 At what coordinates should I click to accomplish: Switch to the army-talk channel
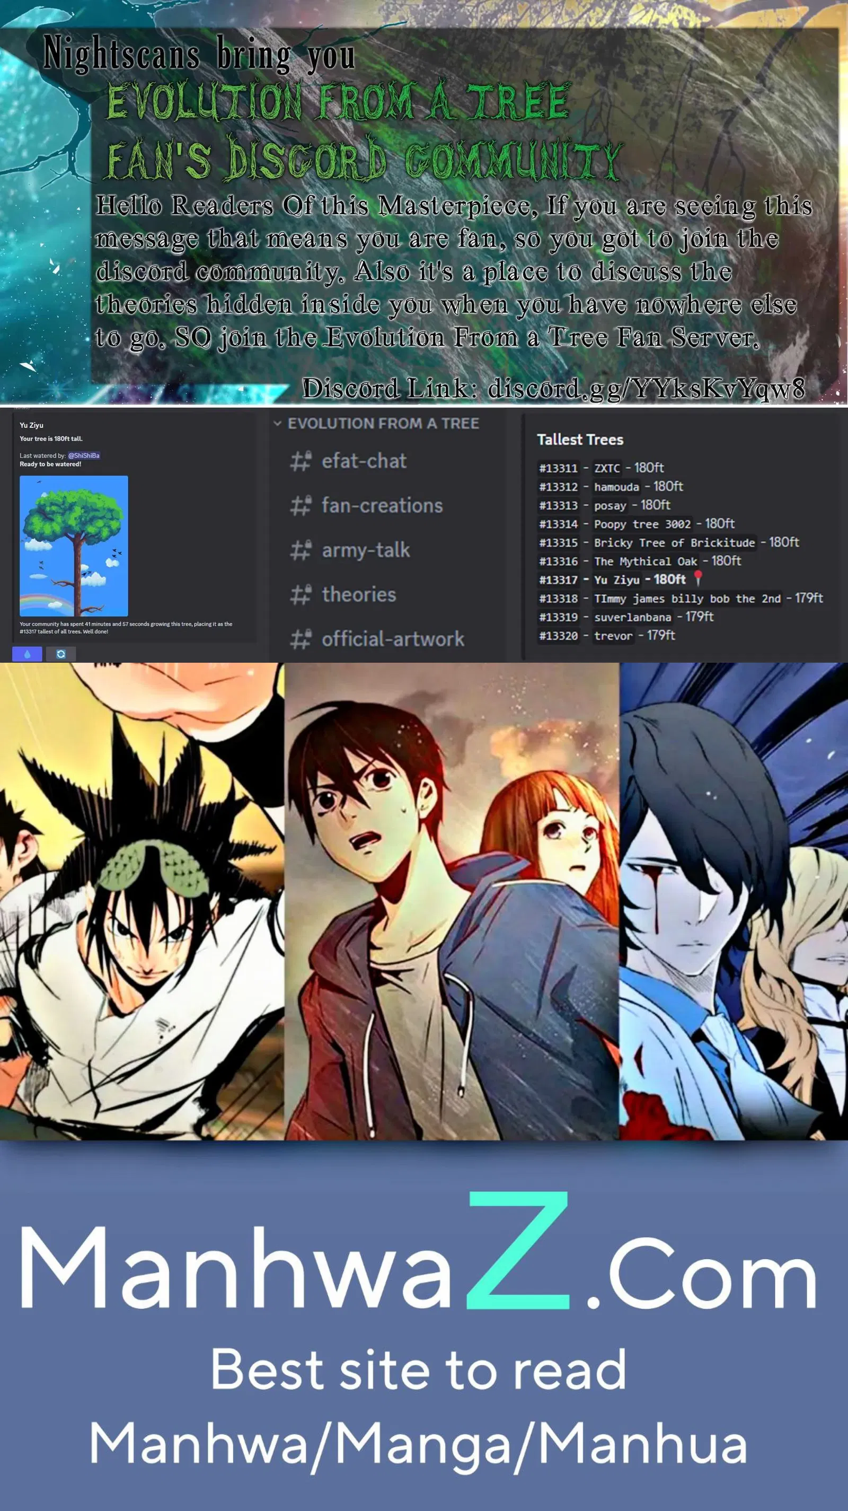365,550
